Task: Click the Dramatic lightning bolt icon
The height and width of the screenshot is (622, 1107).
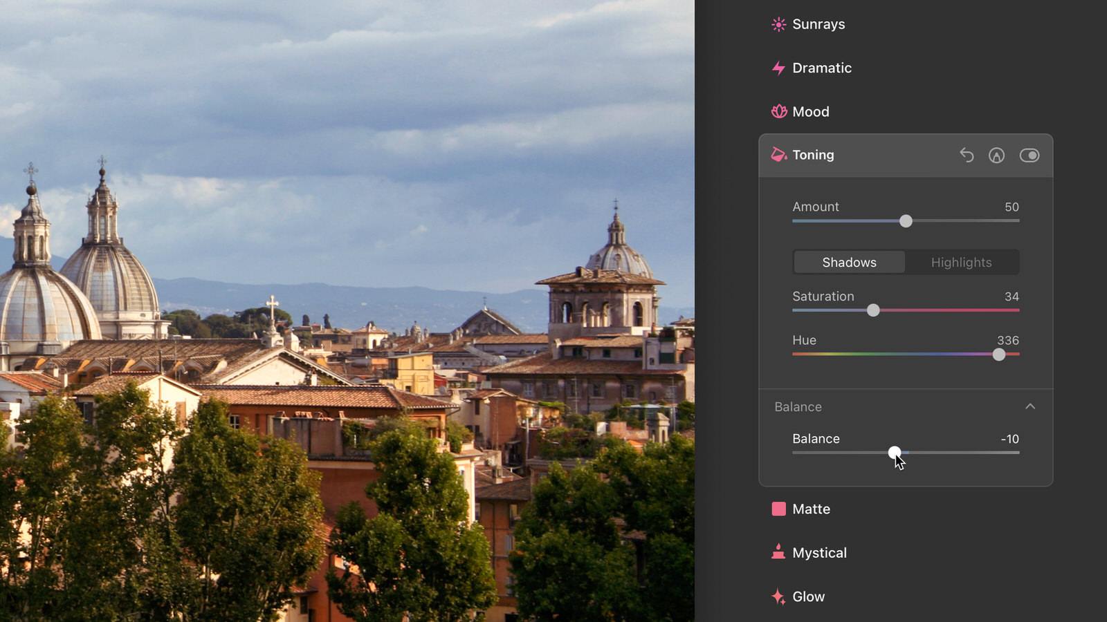Action: [x=778, y=68]
